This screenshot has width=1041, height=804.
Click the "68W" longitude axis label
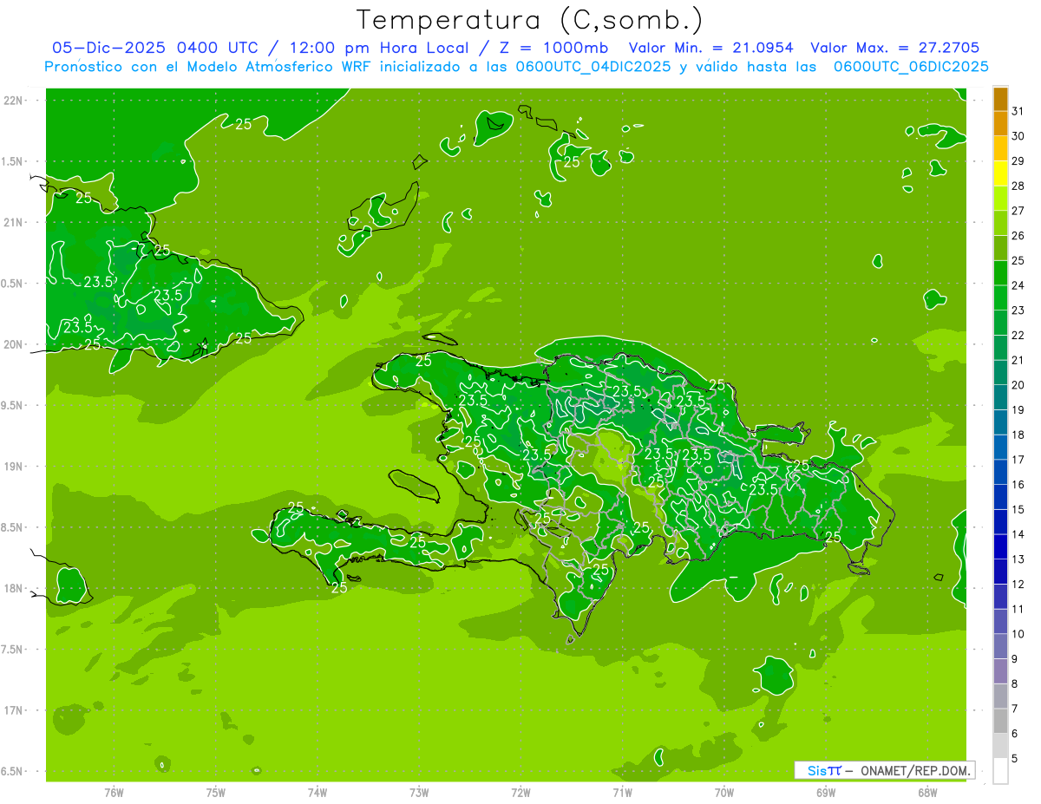(x=927, y=792)
